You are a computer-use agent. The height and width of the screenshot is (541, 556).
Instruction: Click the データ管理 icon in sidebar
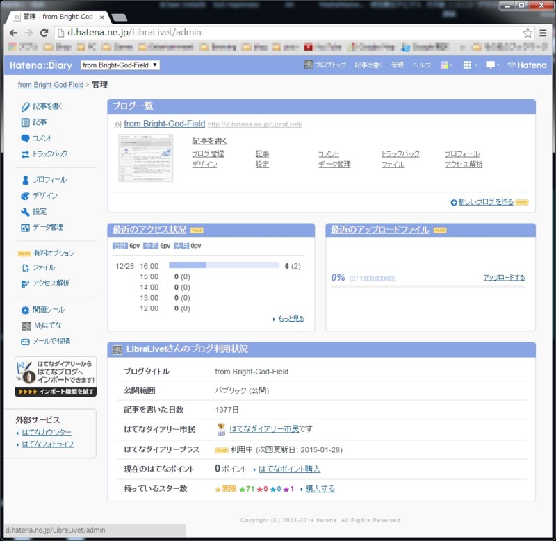coord(25,228)
